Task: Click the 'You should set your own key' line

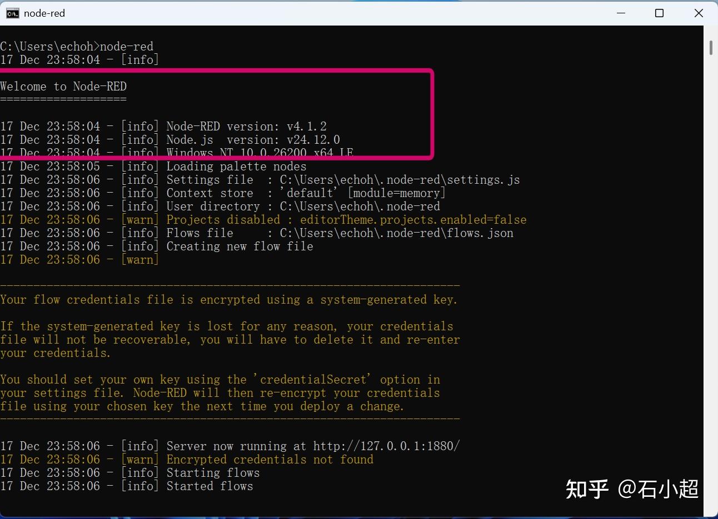Action: pos(220,380)
